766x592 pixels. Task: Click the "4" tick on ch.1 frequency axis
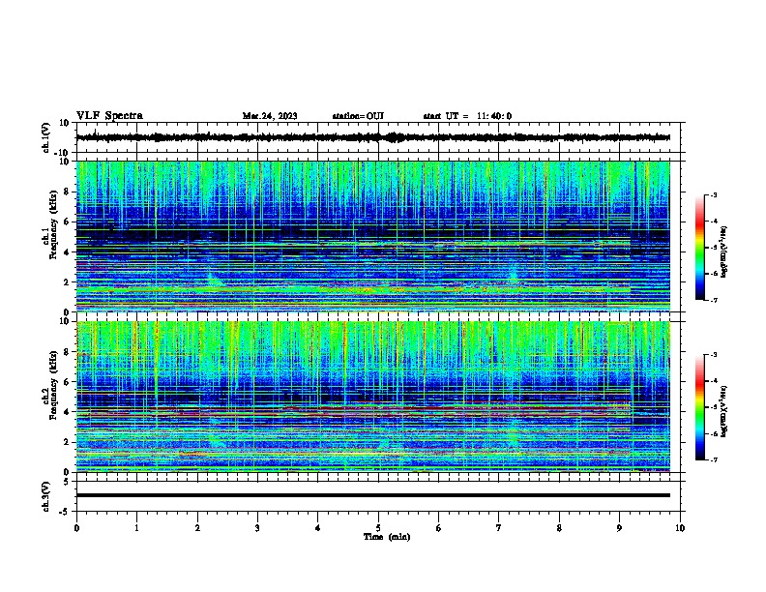(67, 252)
